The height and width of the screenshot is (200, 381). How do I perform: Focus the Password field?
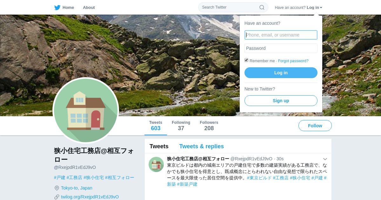[281, 48]
